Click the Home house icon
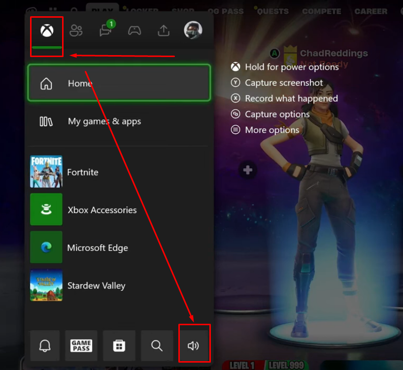 pyautogui.click(x=46, y=84)
